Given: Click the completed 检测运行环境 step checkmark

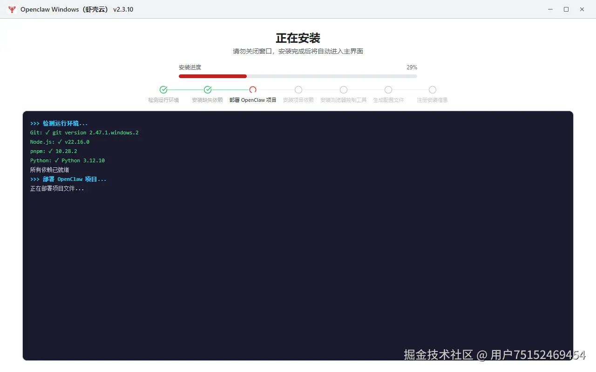Looking at the screenshot, I should [x=163, y=90].
